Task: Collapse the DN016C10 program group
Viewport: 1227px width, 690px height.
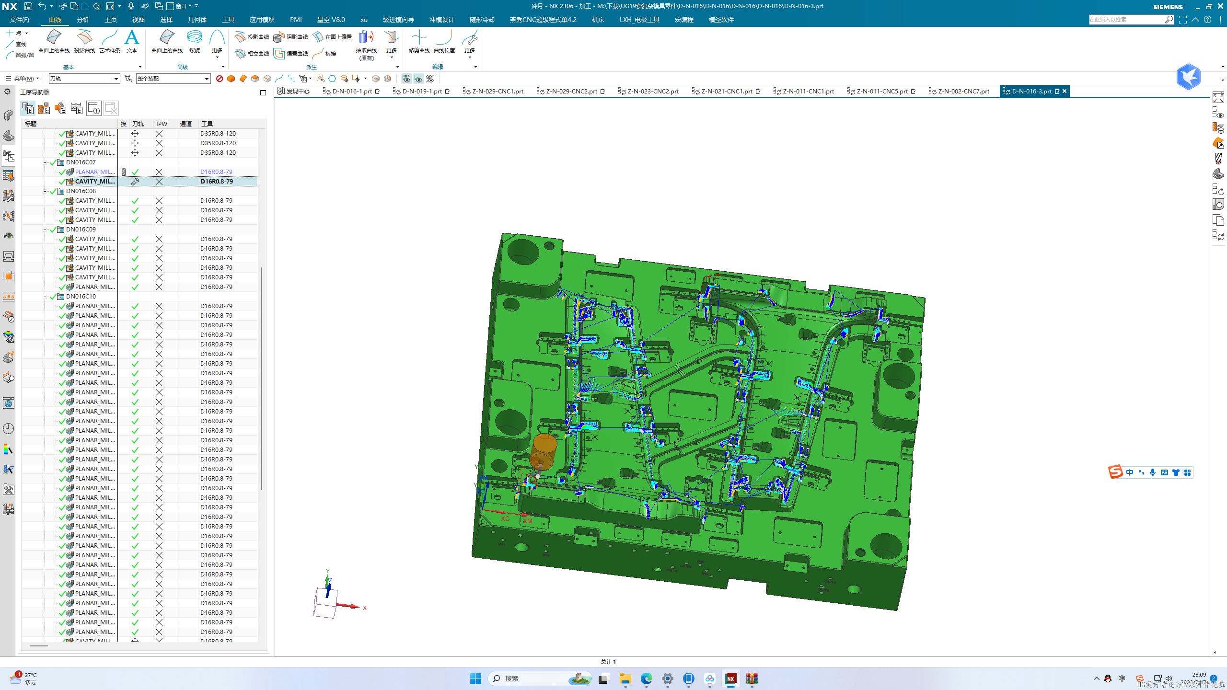Action: tap(45, 297)
